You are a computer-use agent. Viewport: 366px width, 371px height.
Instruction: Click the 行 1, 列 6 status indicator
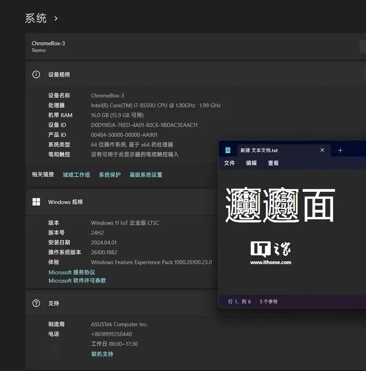coord(239,302)
